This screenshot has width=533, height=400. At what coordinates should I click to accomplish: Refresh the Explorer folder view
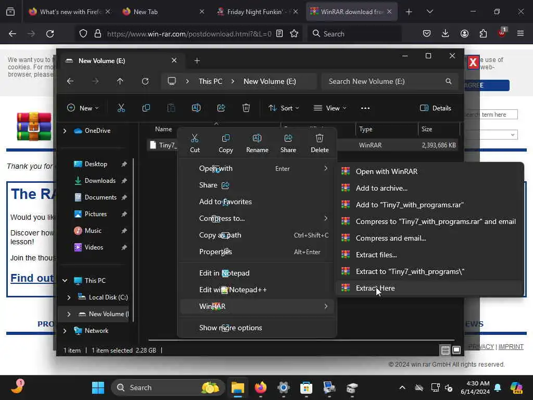[145, 81]
